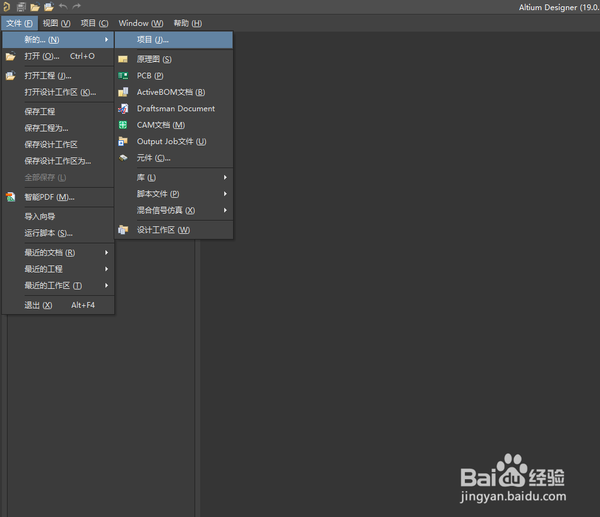Click the Draftsman Document icon

(x=123, y=109)
